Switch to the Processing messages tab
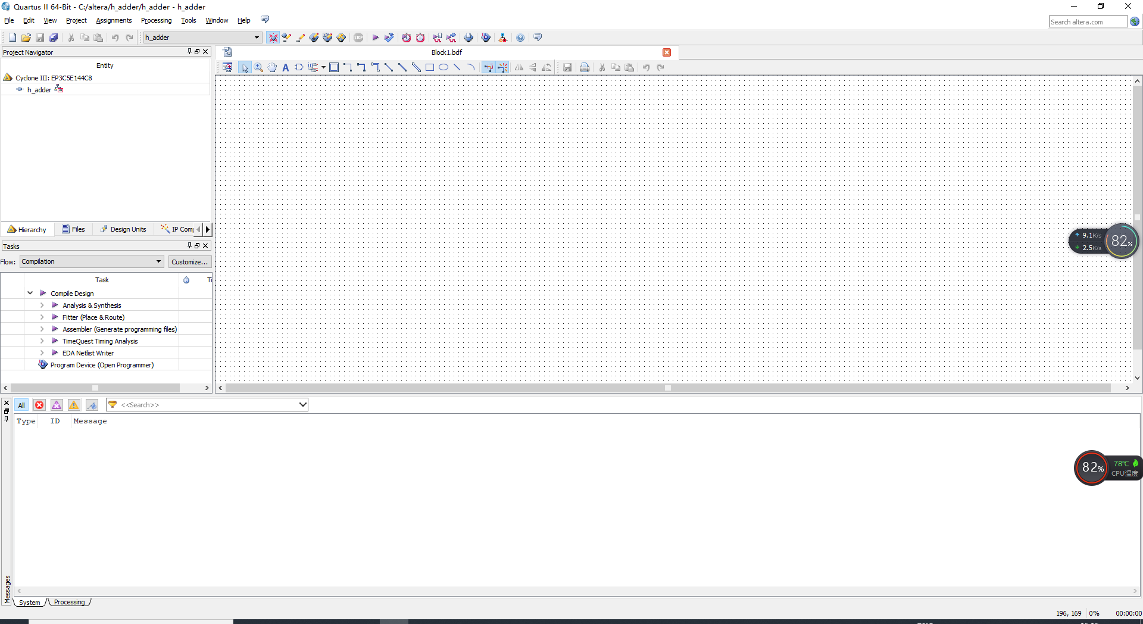 tap(69, 602)
